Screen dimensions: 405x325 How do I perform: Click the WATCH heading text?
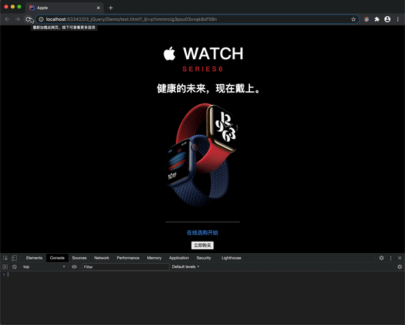(214, 54)
